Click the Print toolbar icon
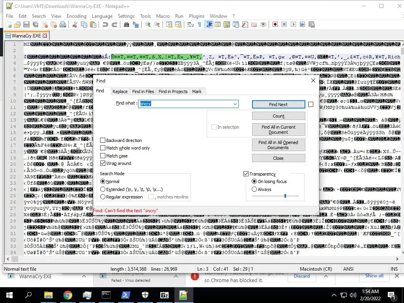 coord(63,24)
